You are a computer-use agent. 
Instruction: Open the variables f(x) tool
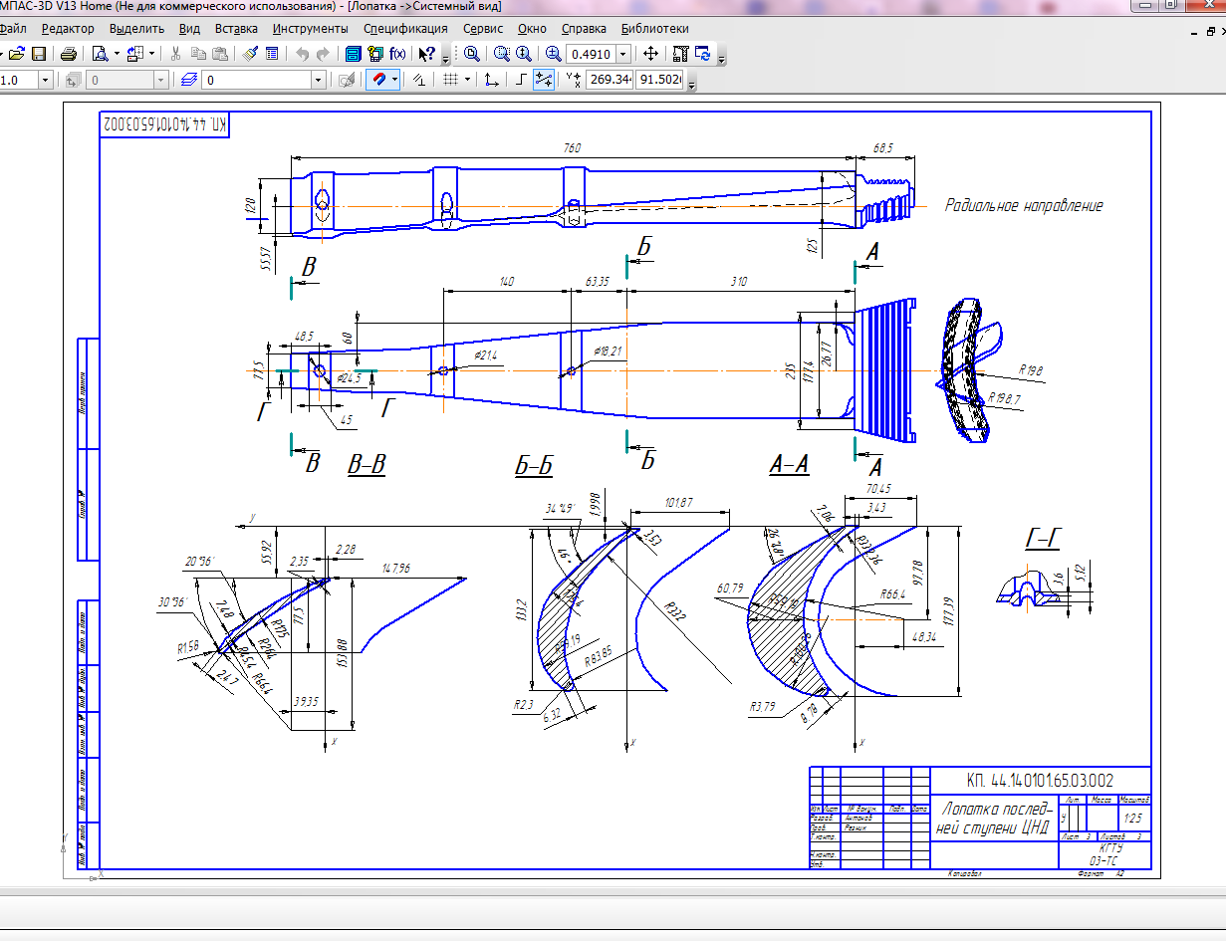pos(397,54)
